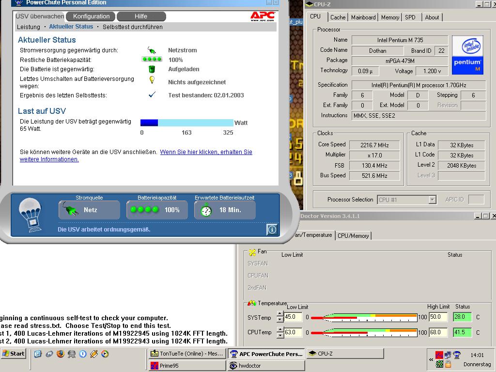Click the first quick launch icon beside Start
The width and height of the screenshot is (496, 372).
38,354
